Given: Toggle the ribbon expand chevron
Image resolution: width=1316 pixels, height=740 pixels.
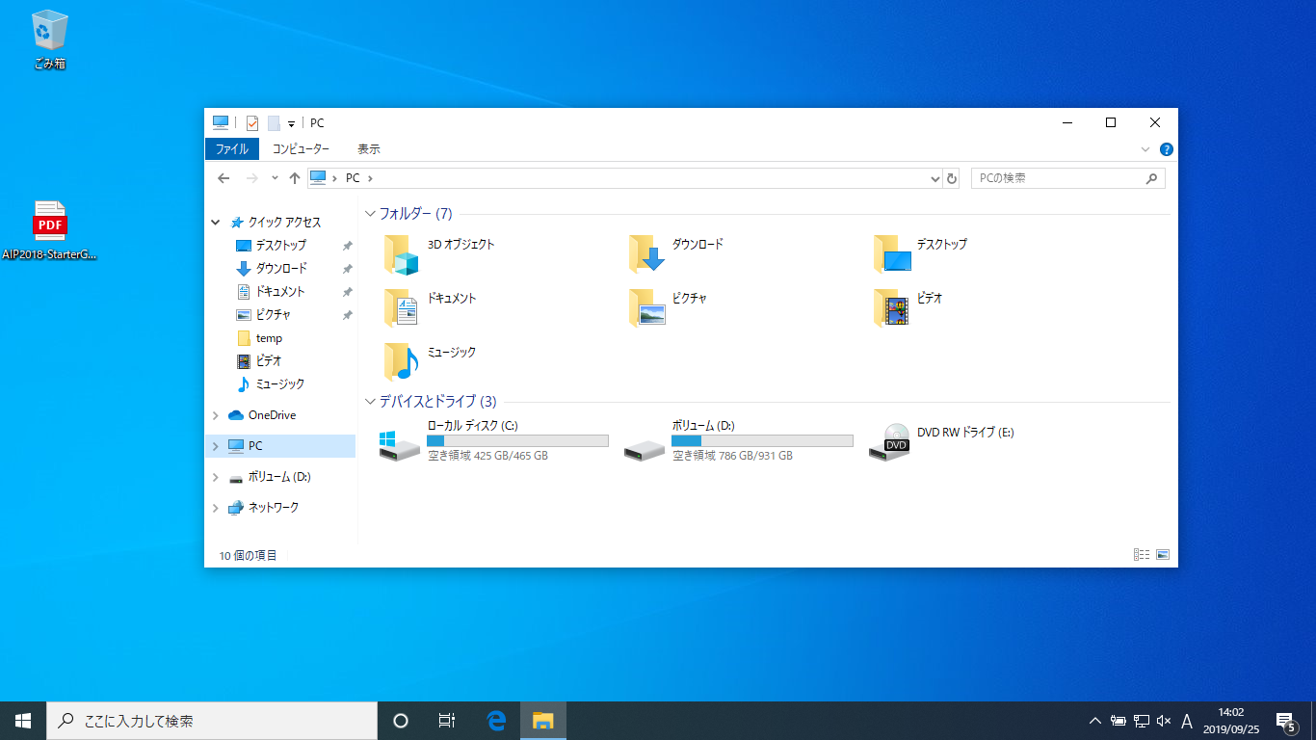Looking at the screenshot, I should (1145, 149).
